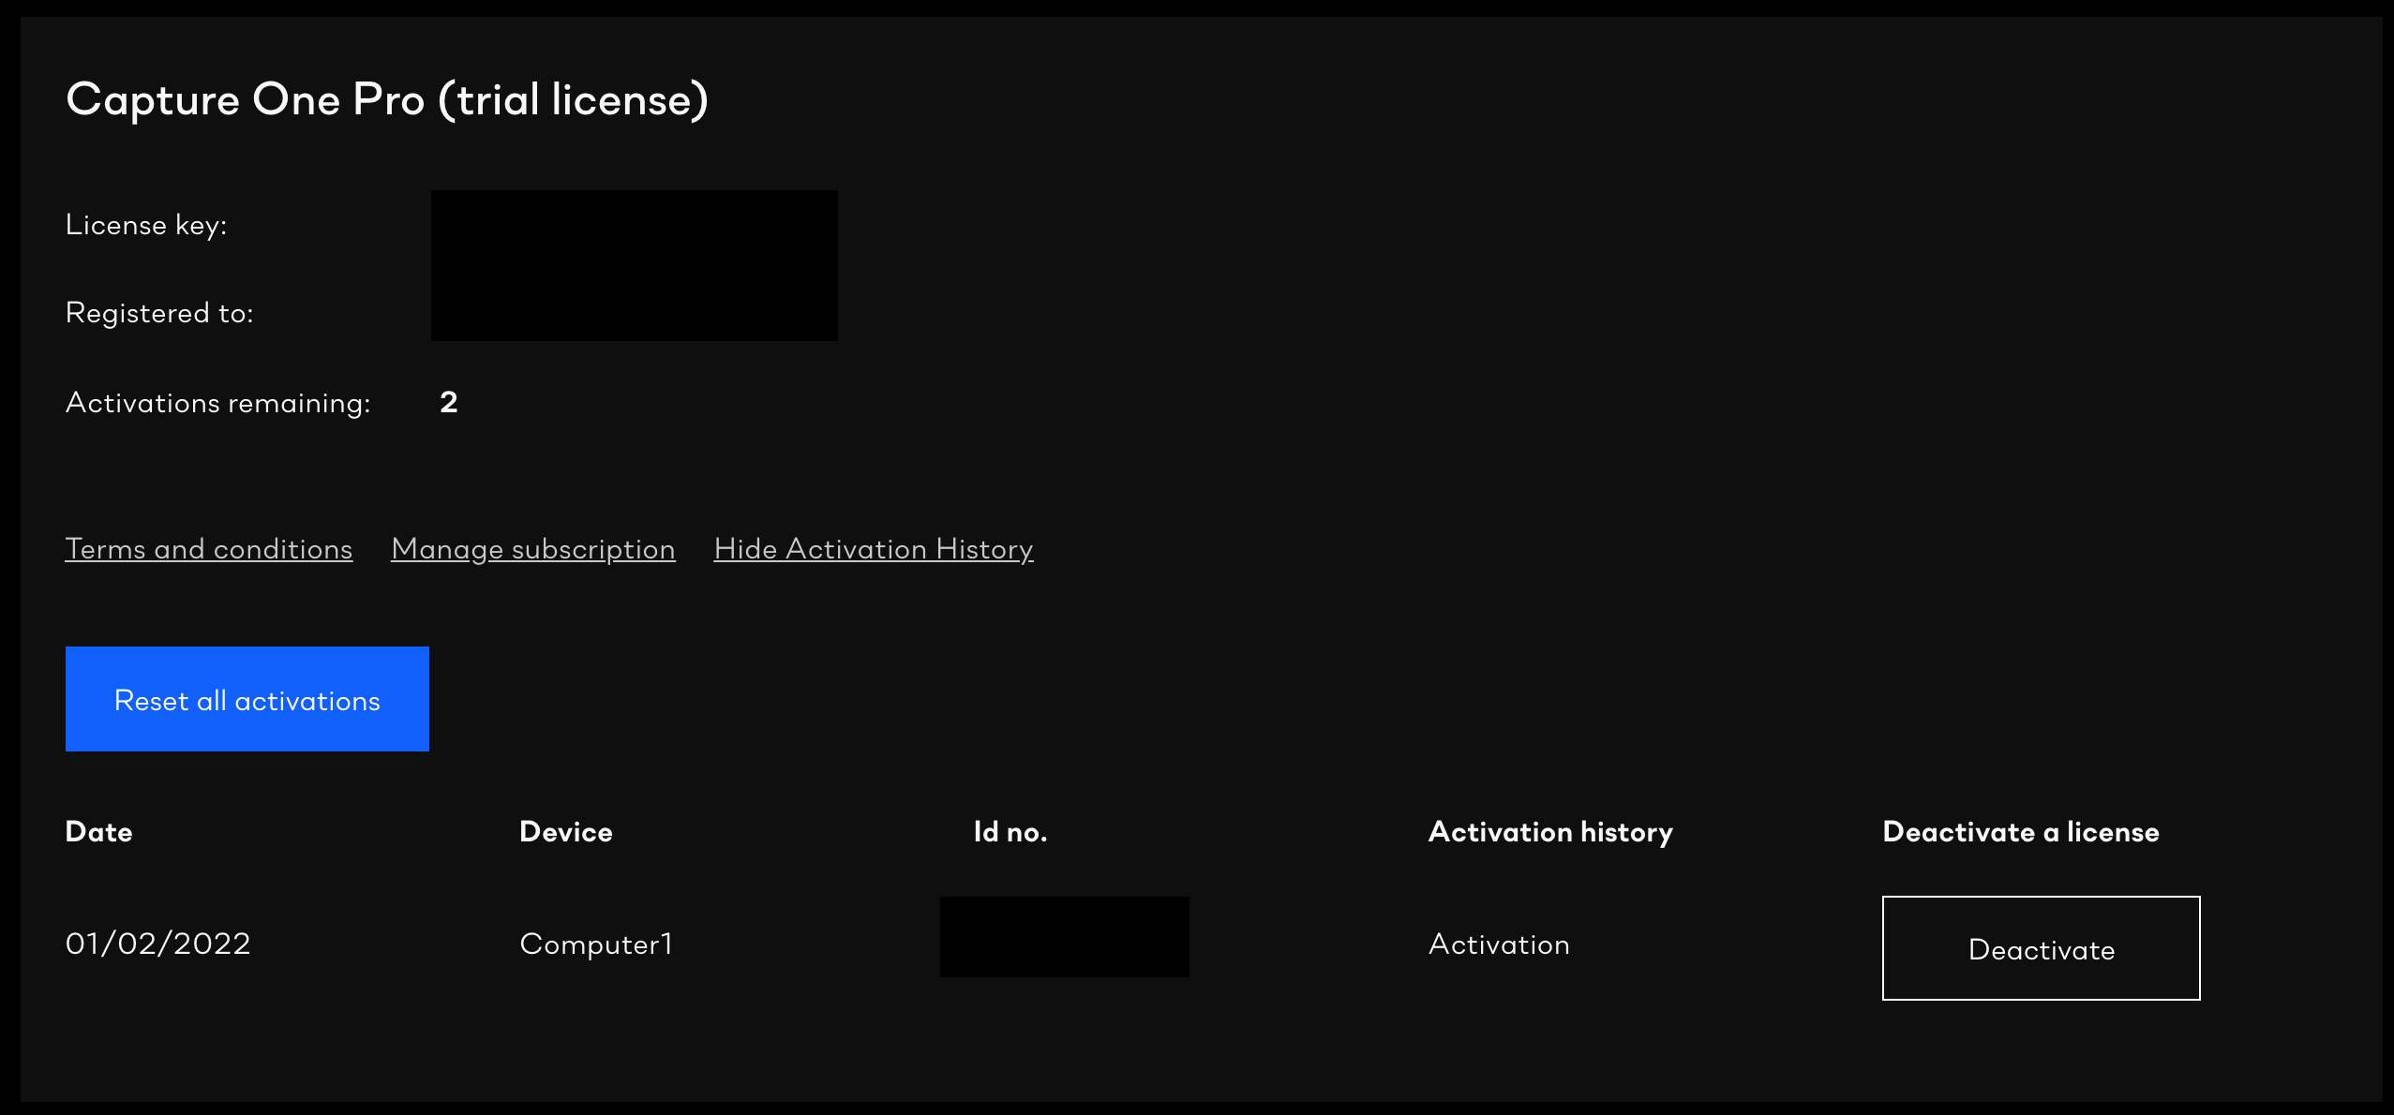2394x1115 pixels.
Task: Click the Id no. column header
Action: coord(1010,832)
